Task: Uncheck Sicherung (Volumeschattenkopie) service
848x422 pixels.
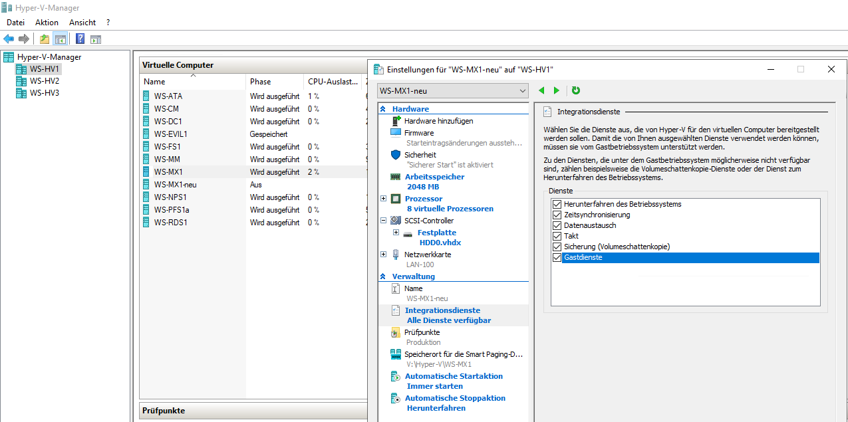Action: pos(557,247)
